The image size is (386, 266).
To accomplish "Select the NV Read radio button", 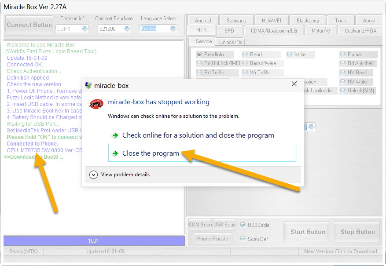I will [x=343, y=73].
